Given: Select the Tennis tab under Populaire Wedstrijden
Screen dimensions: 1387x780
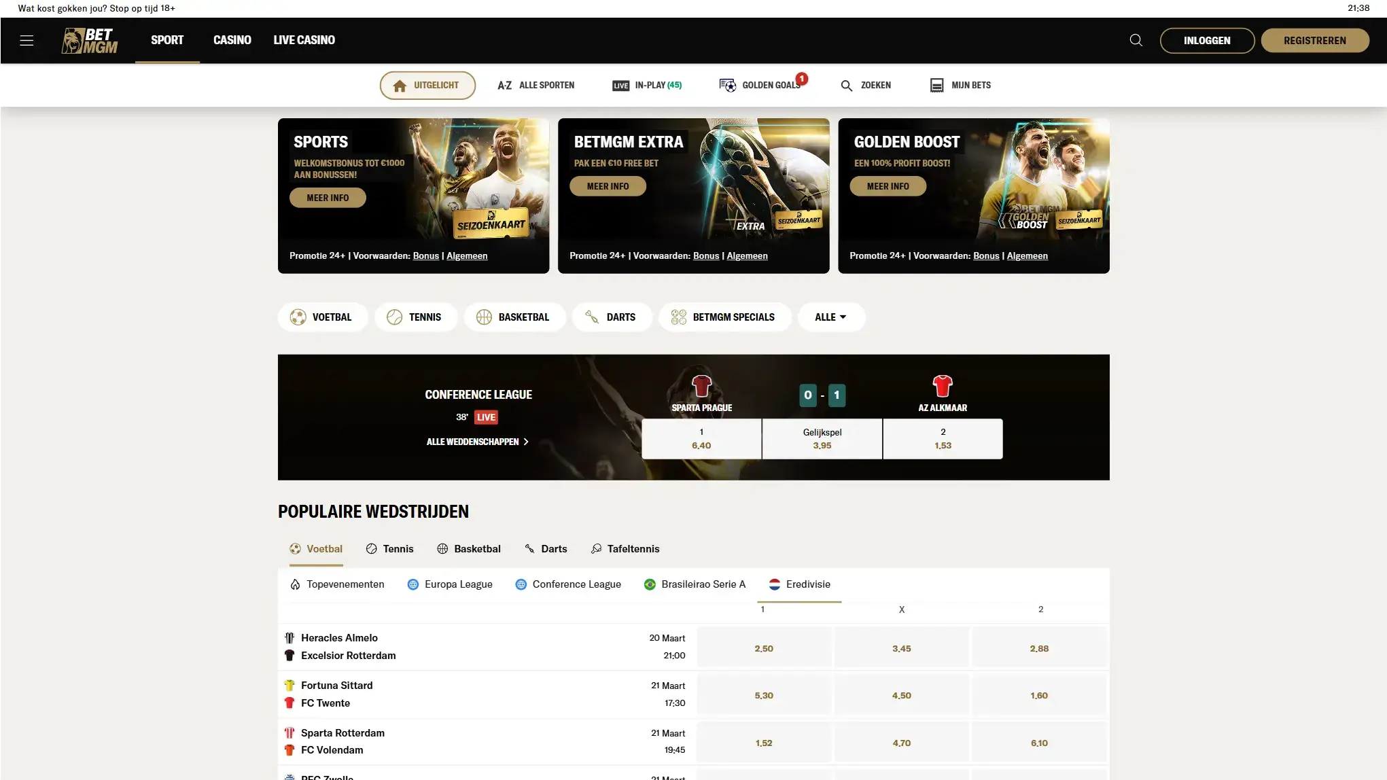Looking at the screenshot, I should [x=390, y=549].
